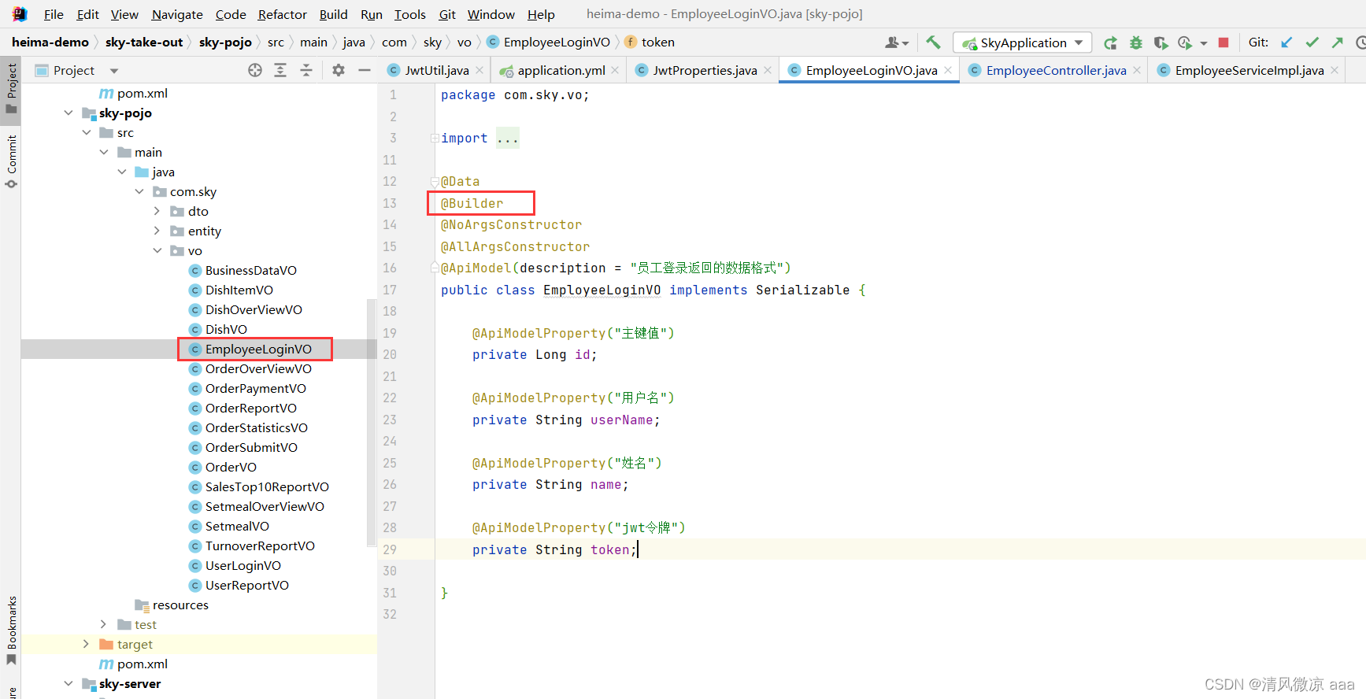This screenshot has width=1366, height=699.
Task: Click token field in the breadcrumb bar
Action: 650,43
